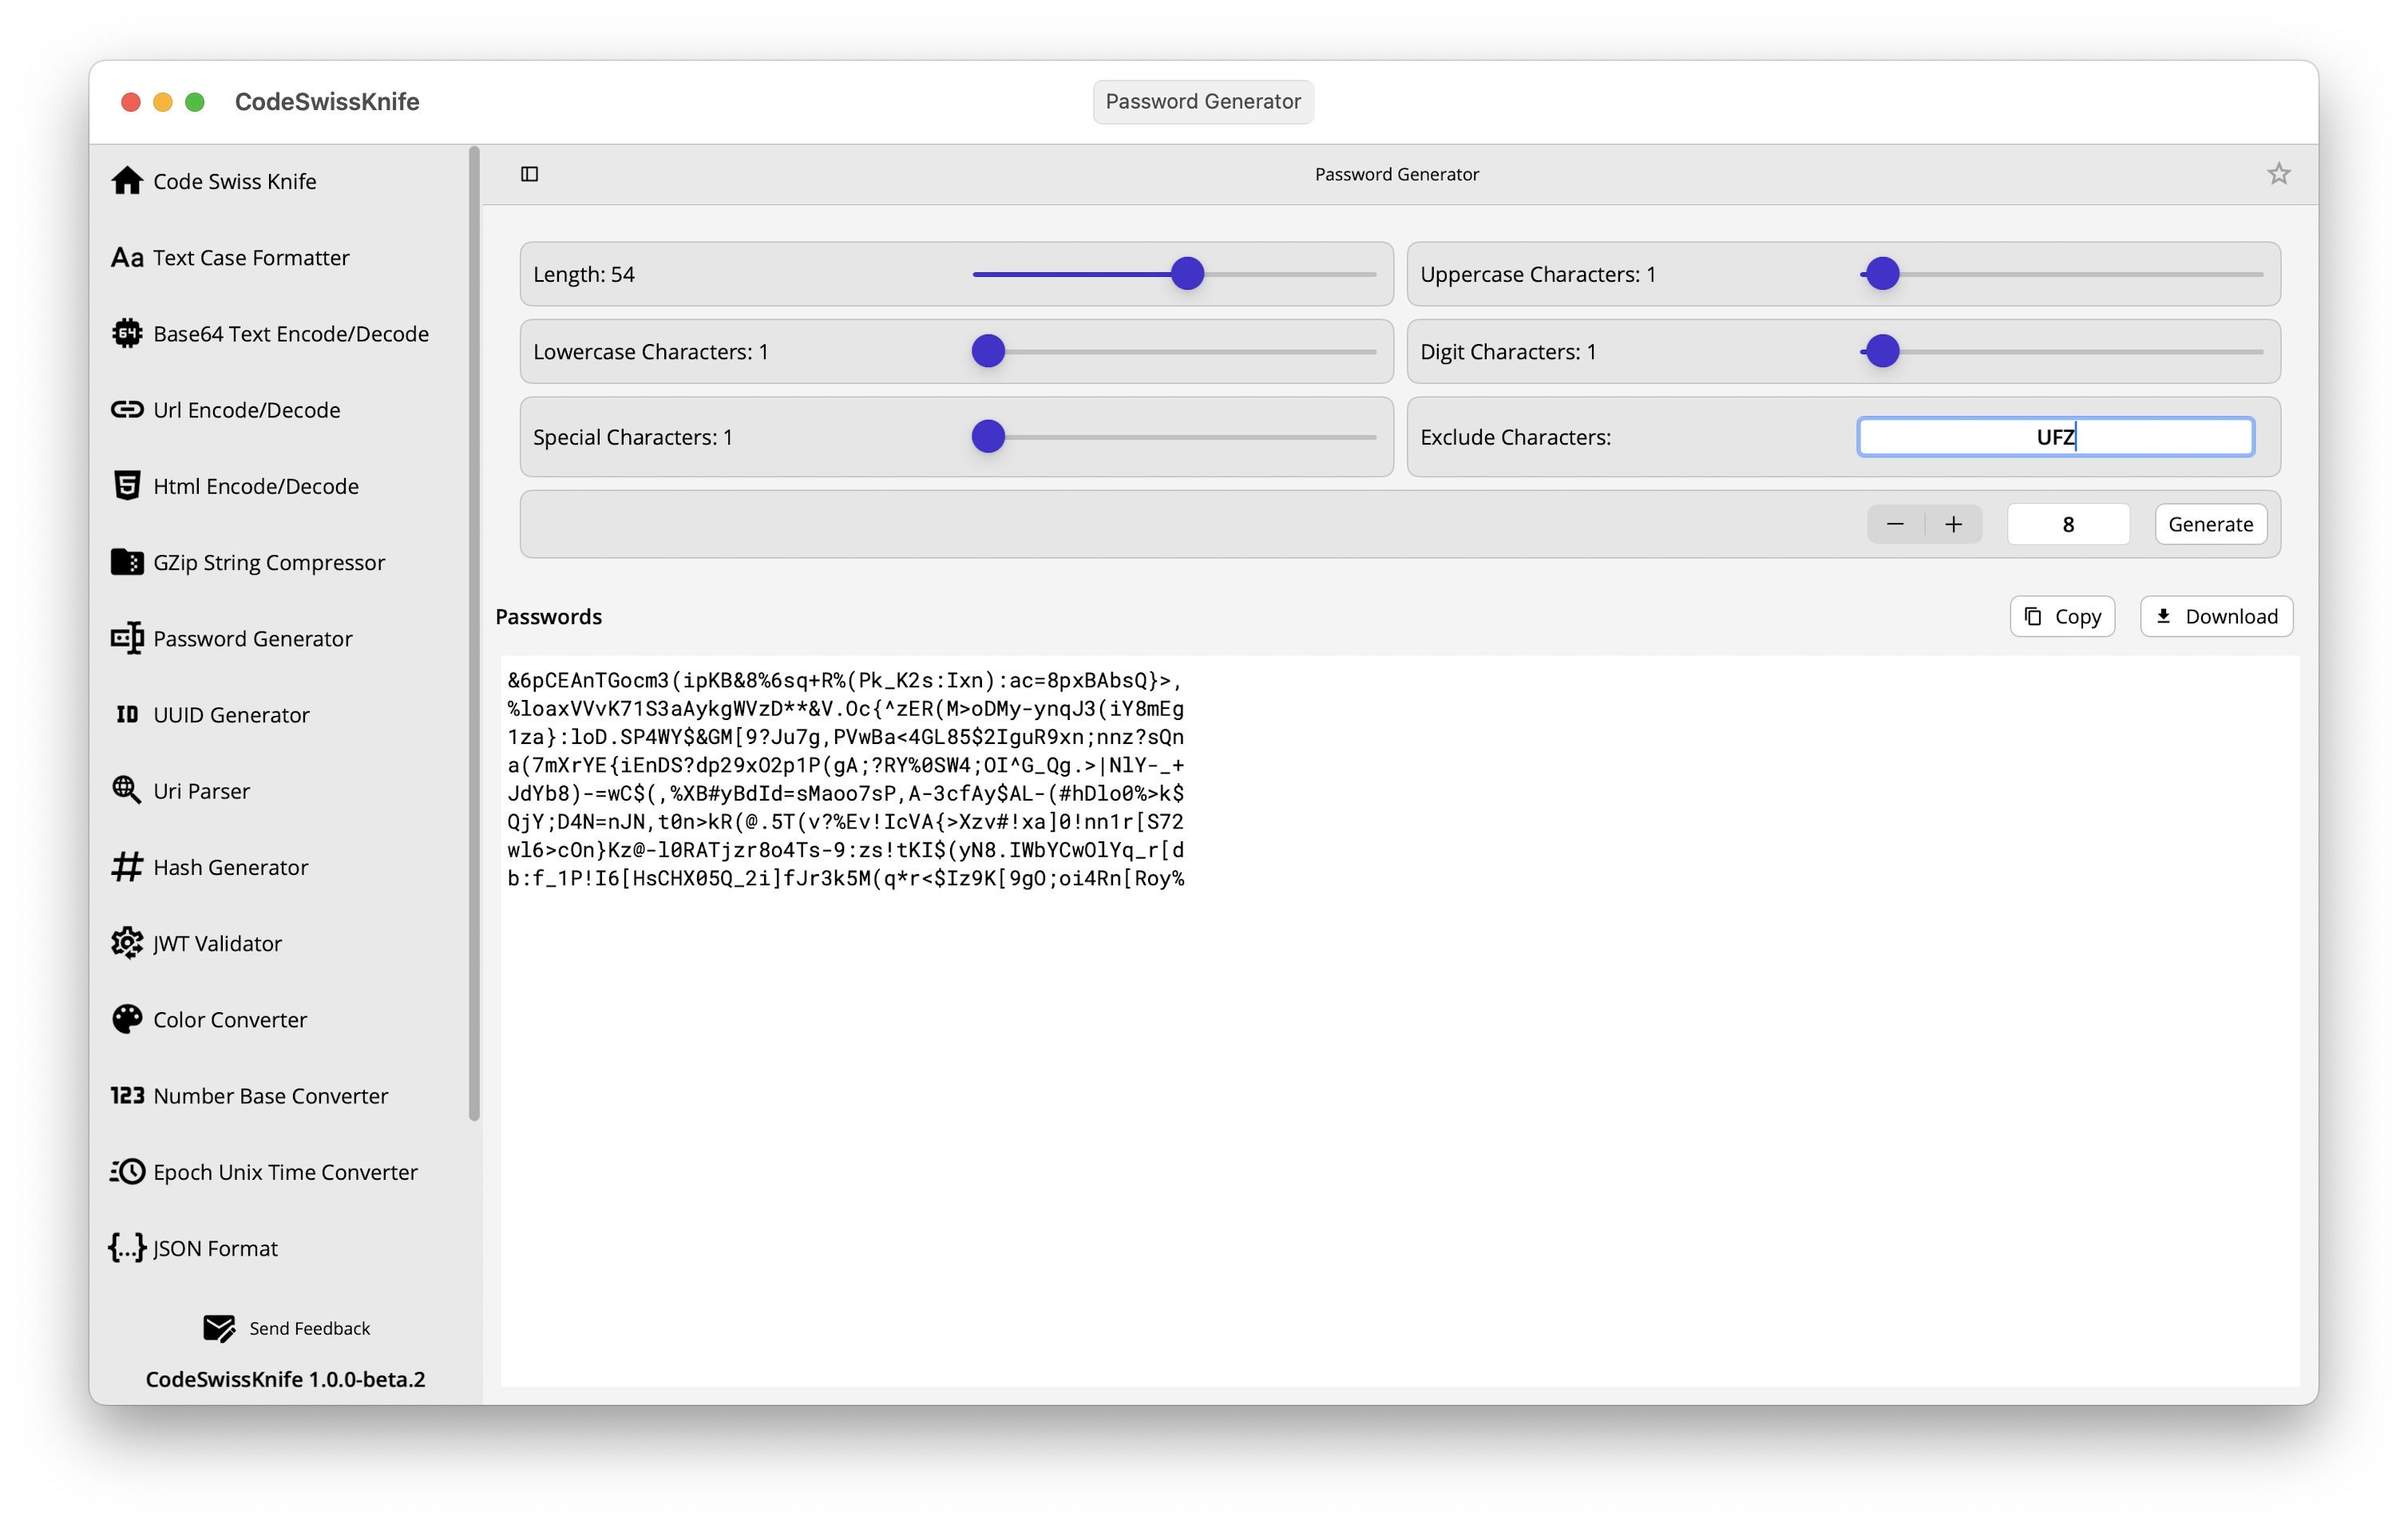2408x1523 pixels.
Task: Click the generated passwords text area
Action: coord(1399,1020)
